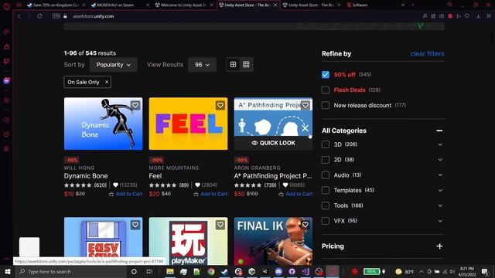The width and height of the screenshot is (495, 278).
Task: Open Google Chrome from the taskbar
Action: coord(211,271)
